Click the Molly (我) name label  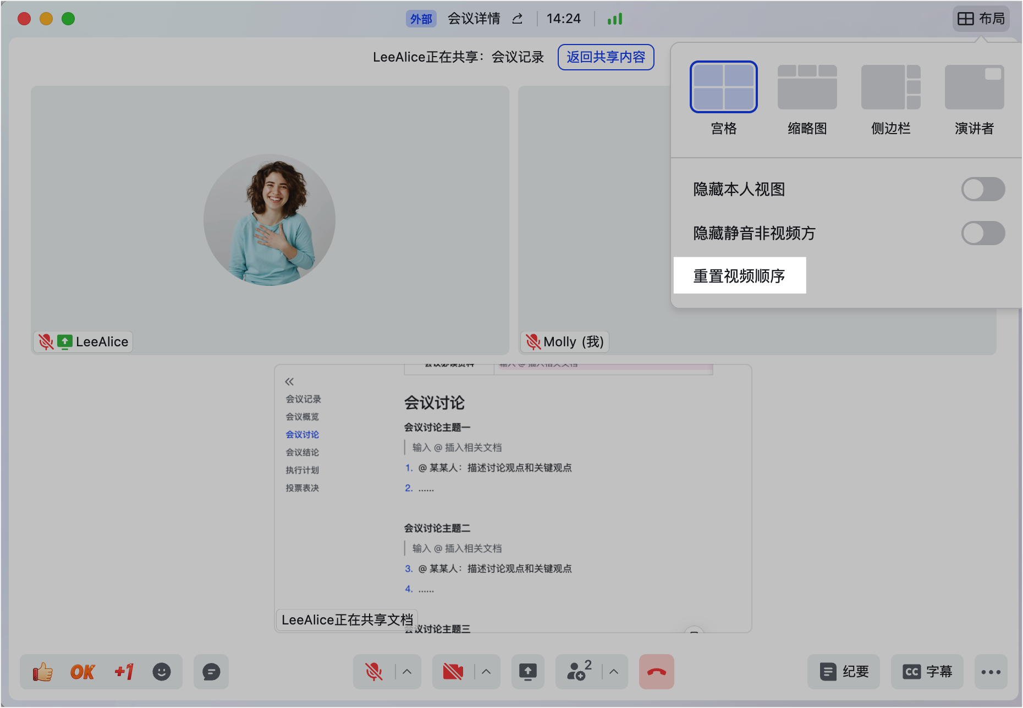coord(574,342)
